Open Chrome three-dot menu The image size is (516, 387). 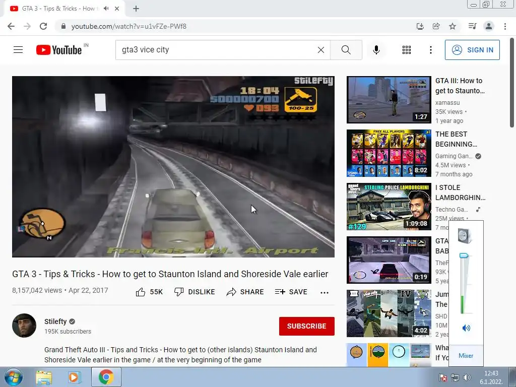(505, 26)
